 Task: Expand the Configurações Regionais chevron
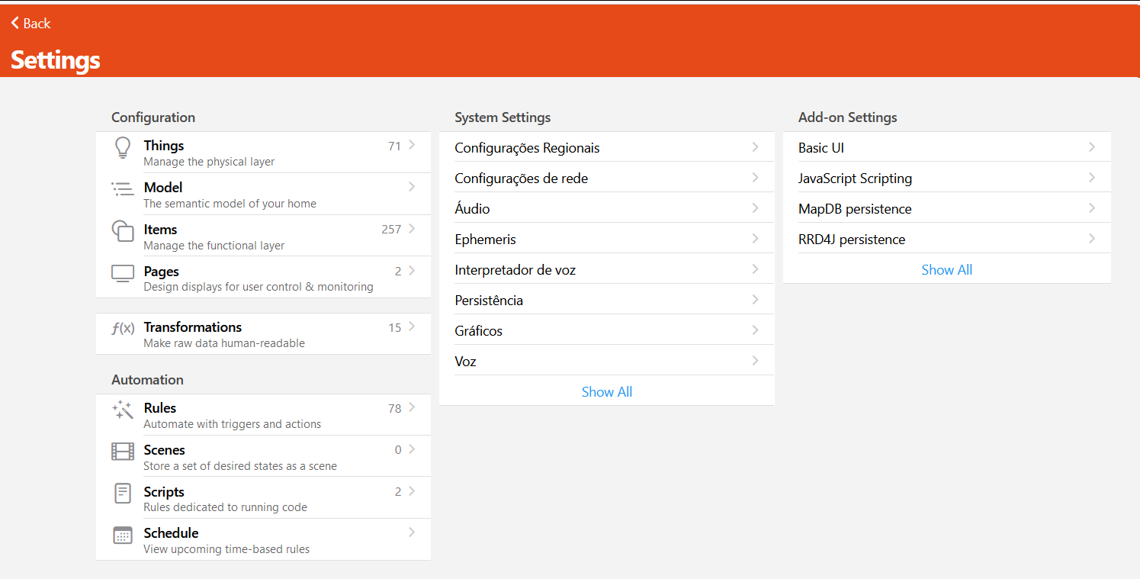[x=755, y=147]
